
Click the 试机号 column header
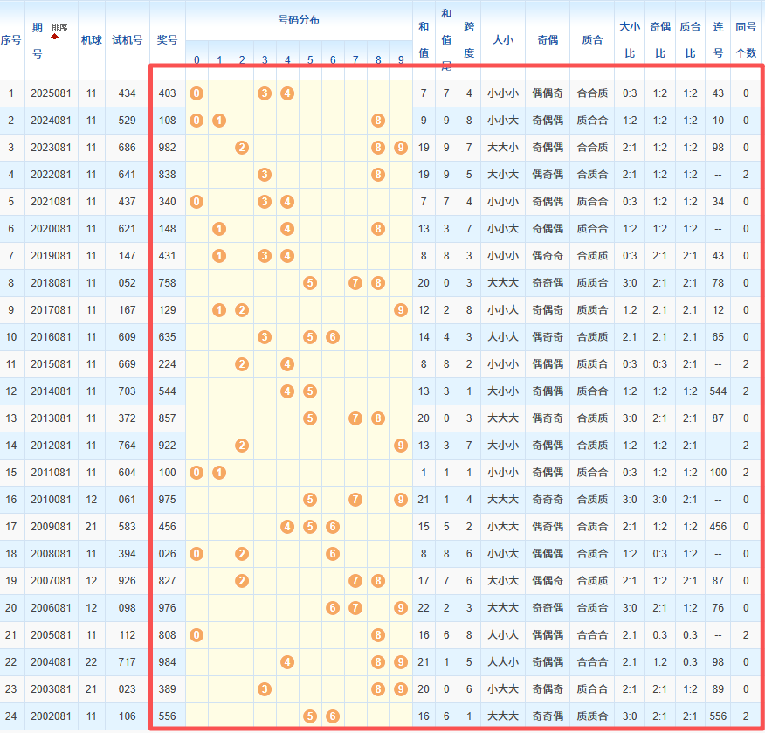coord(127,39)
